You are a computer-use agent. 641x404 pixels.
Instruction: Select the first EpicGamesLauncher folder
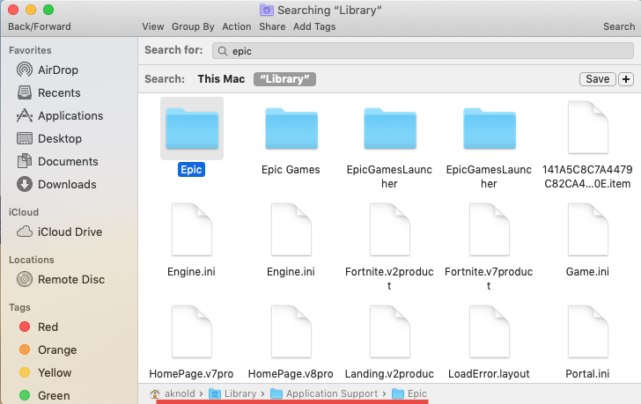[390, 129]
